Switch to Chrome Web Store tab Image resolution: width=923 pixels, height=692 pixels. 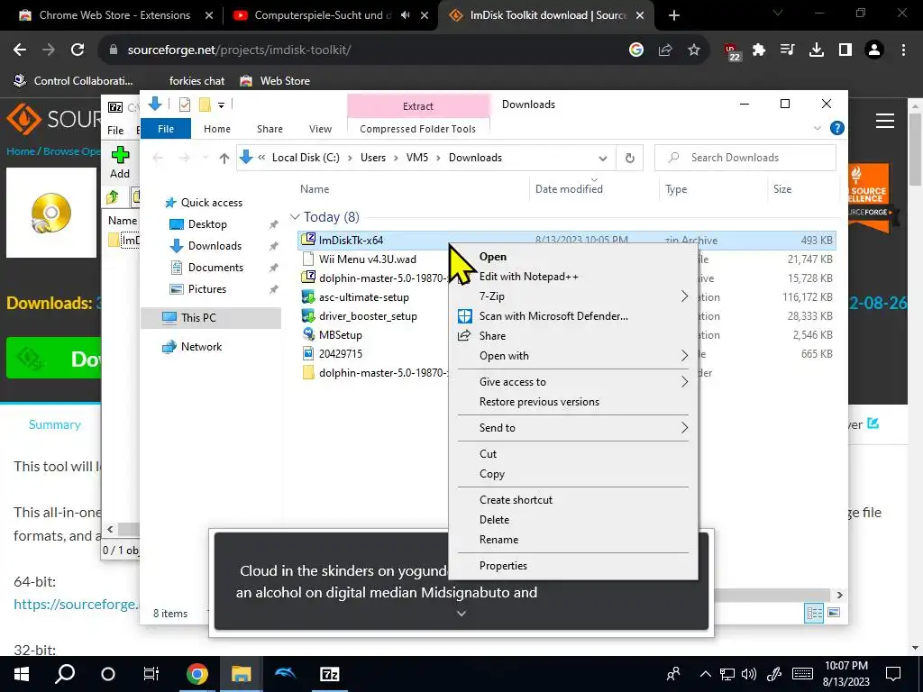click(114, 15)
